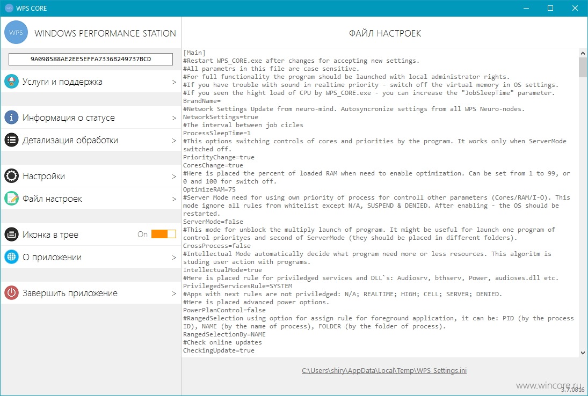The image size is (588, 396).
Task: Choose Завершить приложение to quit
Action: click(x=91, y=292)
